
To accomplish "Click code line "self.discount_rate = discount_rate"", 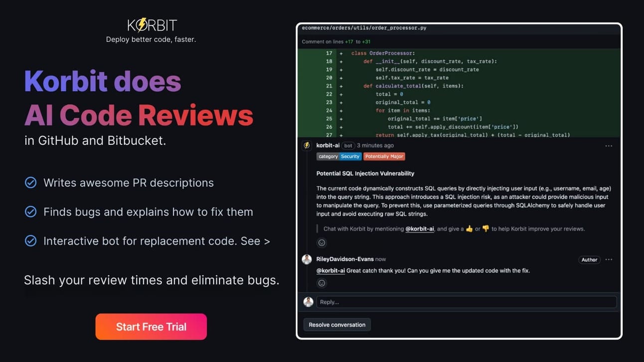I will 427,70.
